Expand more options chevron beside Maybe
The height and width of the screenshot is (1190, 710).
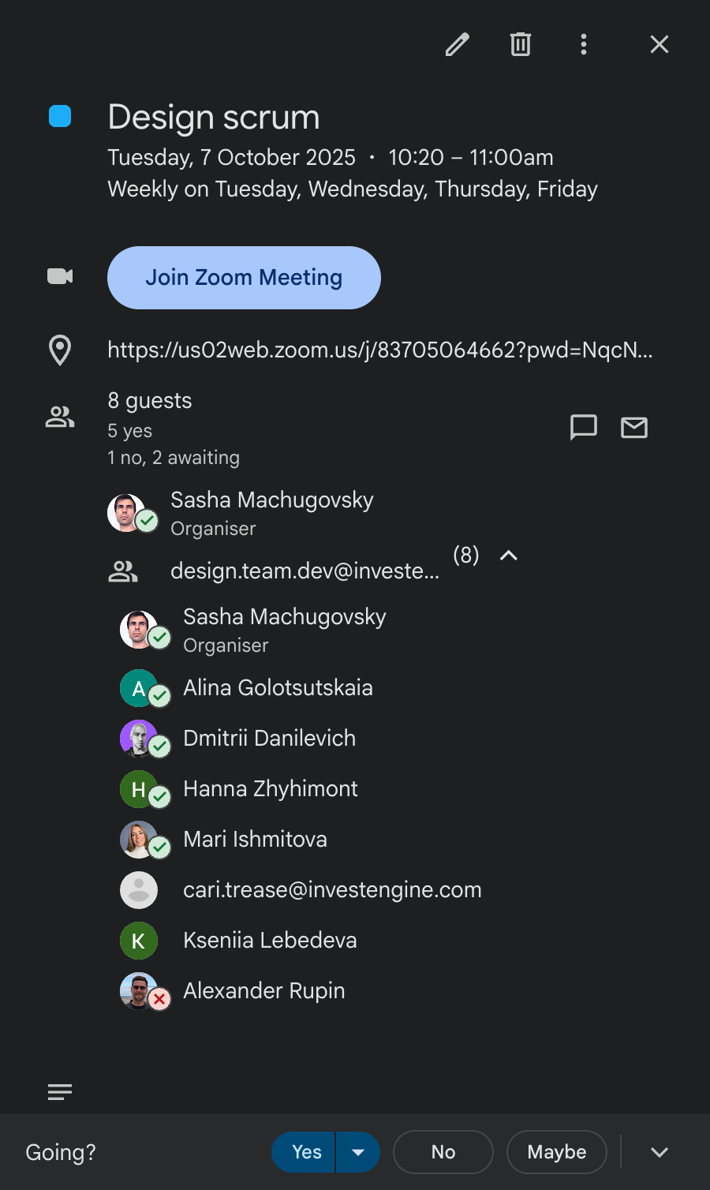(x=660, y=1152)
